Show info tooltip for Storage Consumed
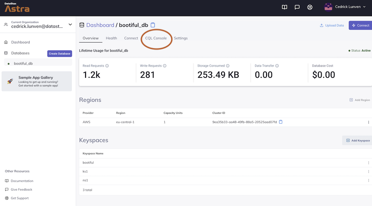Screen dimensions: 372x206 coord(227,66)
